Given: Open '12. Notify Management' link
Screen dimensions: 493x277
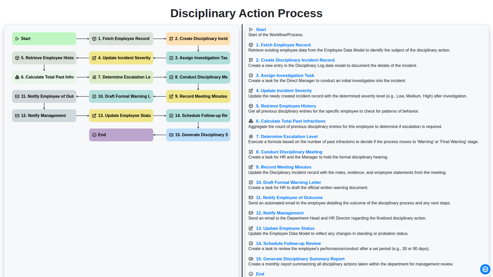Looking at the screenshot, I should [280, 213].
